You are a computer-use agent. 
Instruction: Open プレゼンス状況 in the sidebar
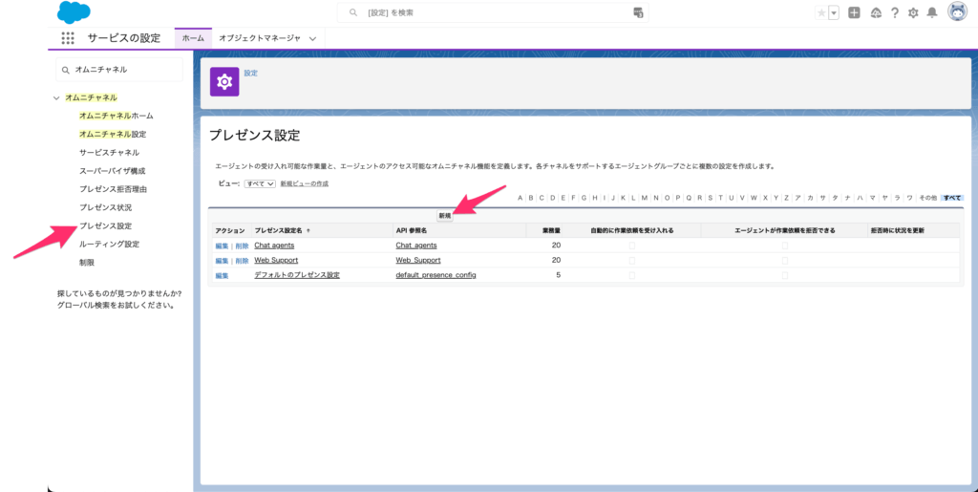[105, 207]
